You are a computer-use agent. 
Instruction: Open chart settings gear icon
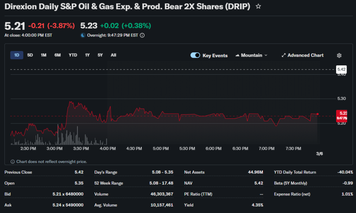coord(339,56)
